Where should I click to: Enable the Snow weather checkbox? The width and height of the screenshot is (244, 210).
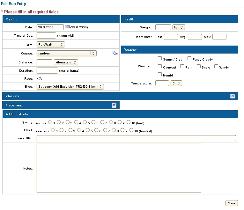coord(199,66)
